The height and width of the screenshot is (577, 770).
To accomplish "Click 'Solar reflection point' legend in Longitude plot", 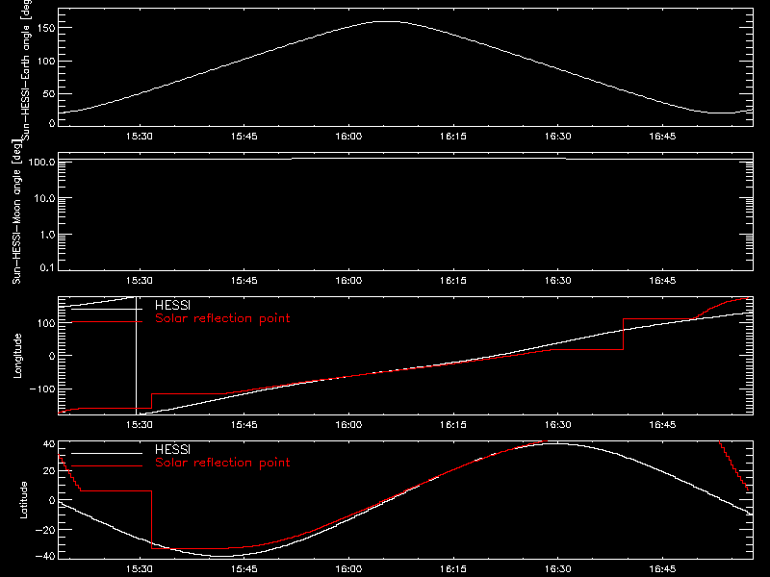I will (222, 318).
